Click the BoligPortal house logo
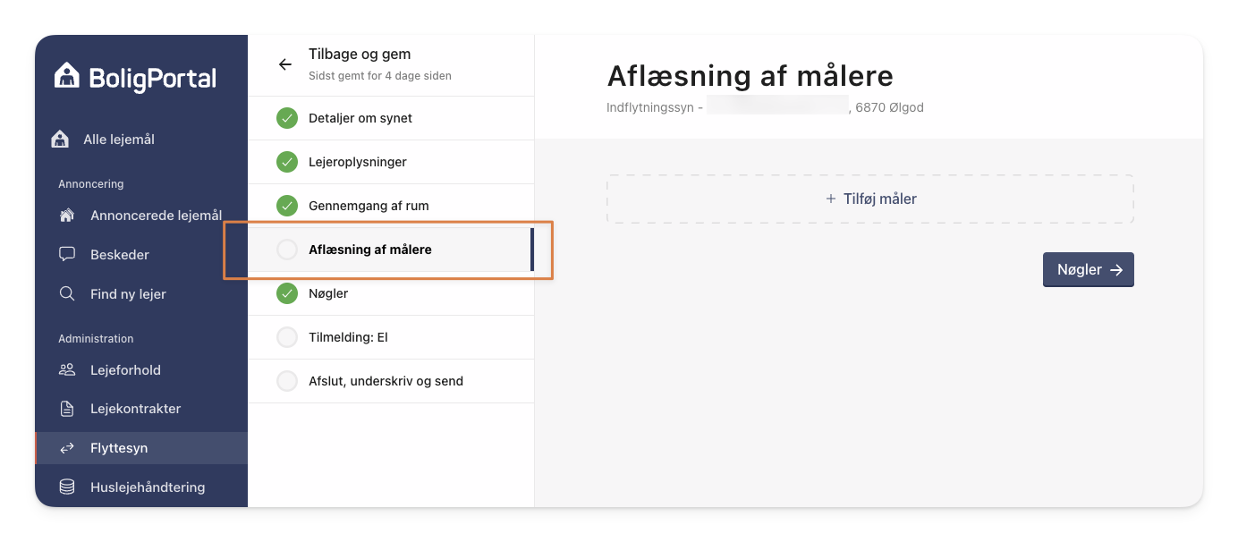1238x542 pixels. coord(67,76)
